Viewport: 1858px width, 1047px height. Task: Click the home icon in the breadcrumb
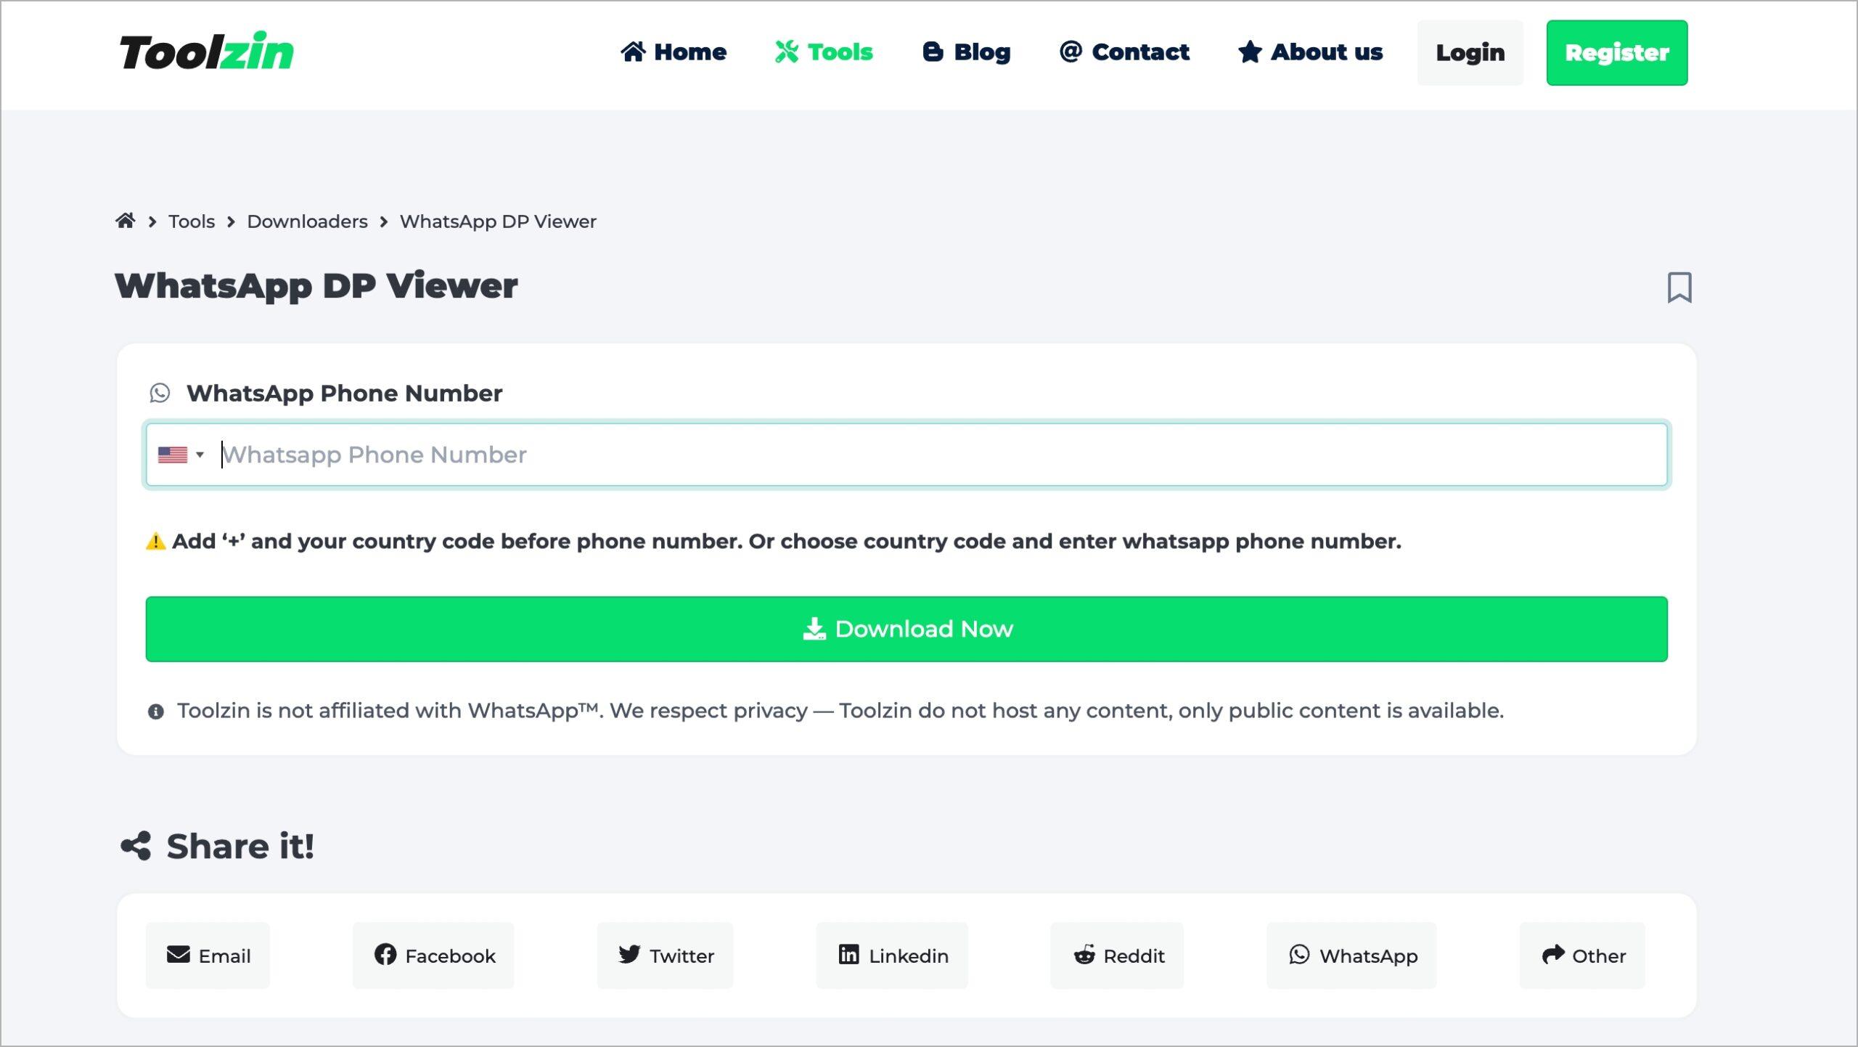(x=125, y=220)
